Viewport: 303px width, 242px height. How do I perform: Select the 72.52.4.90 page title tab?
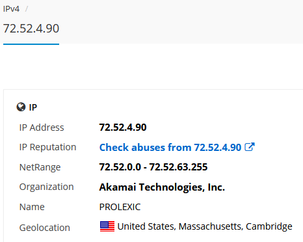click(x=31, y=29)
